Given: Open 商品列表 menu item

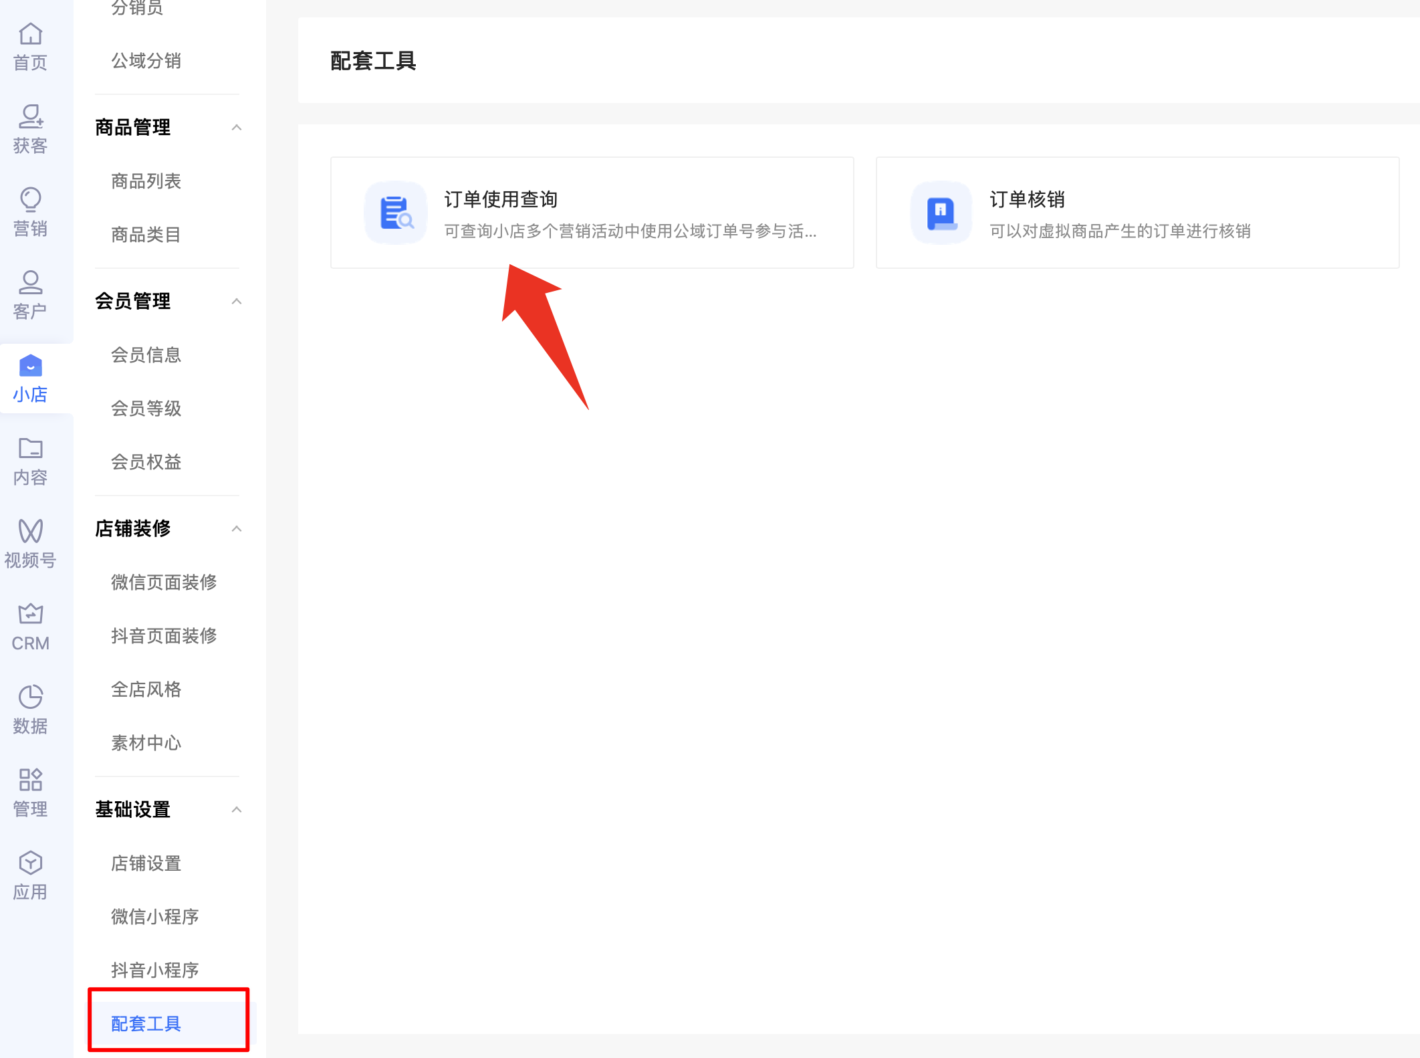Looking at the screenshot, I should 146,181.
